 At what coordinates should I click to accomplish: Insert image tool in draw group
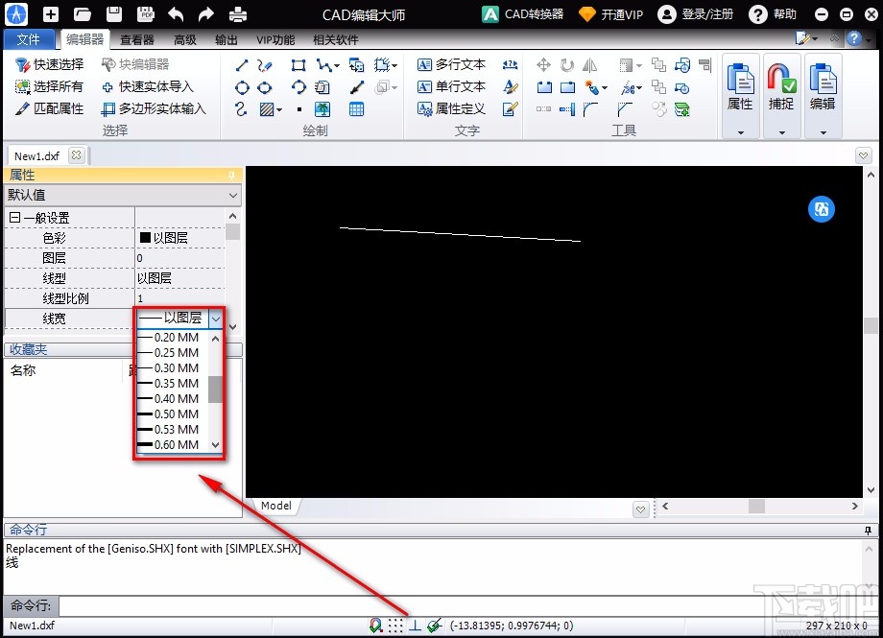322,109
